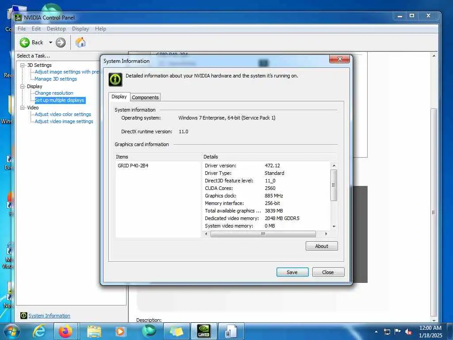The height and width of the screenshot is (340, 453).
Task: Click the Close button in dialog
Action: click(328, 272)
